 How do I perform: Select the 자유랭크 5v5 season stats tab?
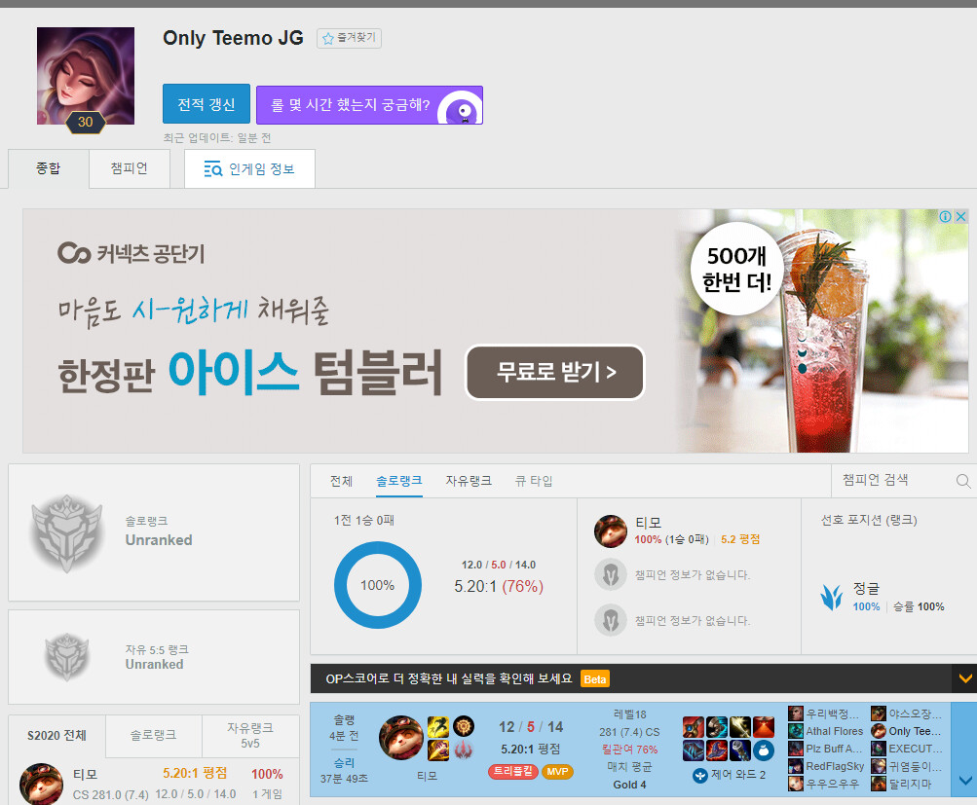250,735
